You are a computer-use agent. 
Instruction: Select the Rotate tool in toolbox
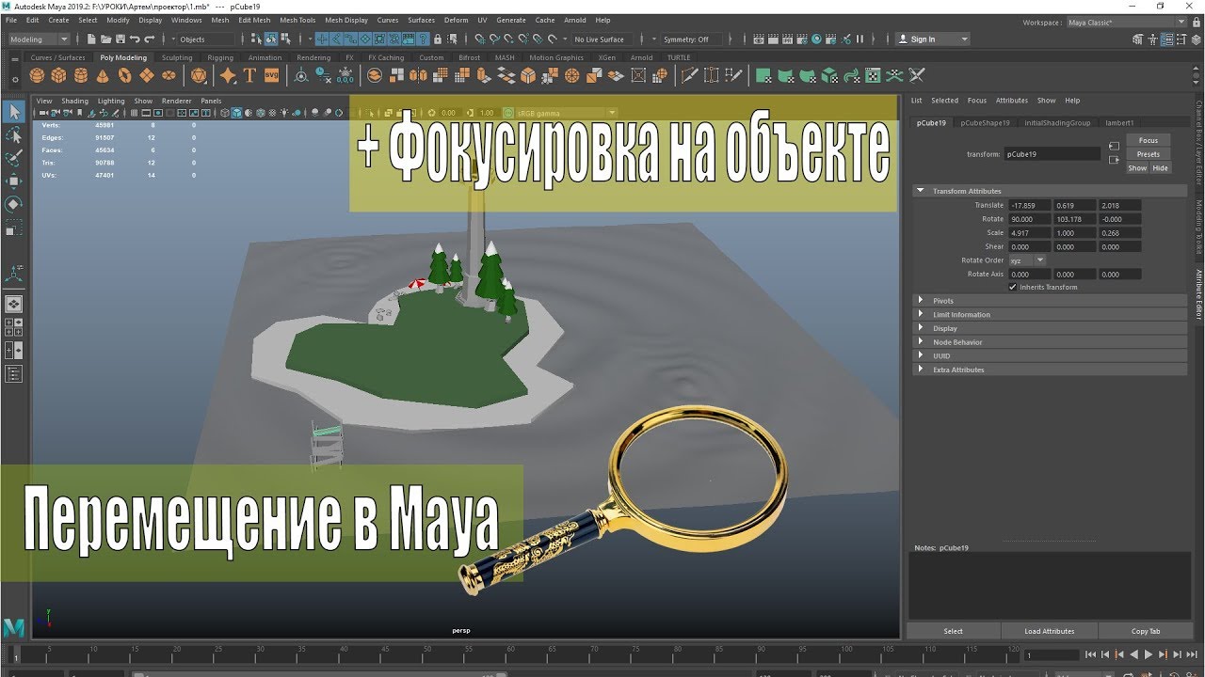pos(14,204)
